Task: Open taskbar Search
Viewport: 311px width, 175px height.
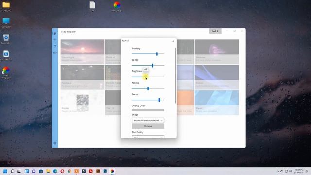Action: click(12, 171)
